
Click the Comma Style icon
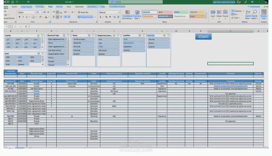(110, 17)
